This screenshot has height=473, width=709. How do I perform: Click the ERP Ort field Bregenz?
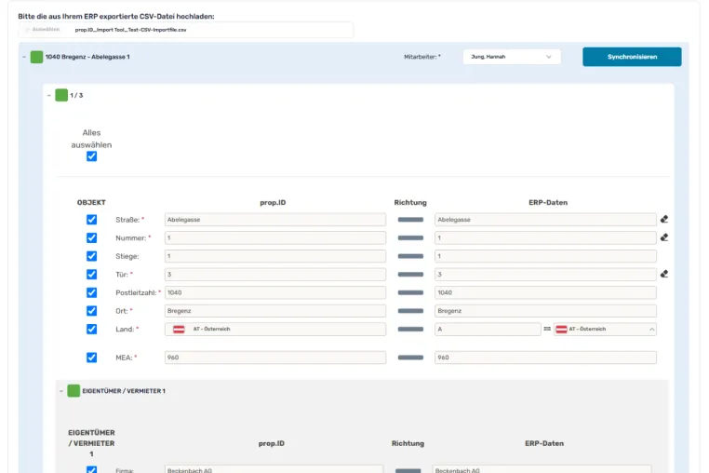(x=545, y=311)
